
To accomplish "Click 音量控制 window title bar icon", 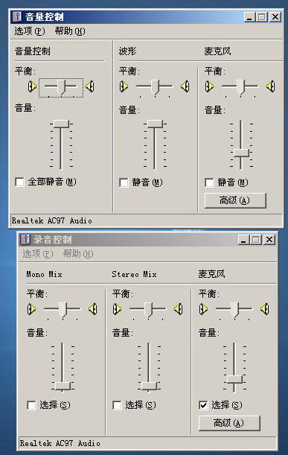I will point(17,16).
